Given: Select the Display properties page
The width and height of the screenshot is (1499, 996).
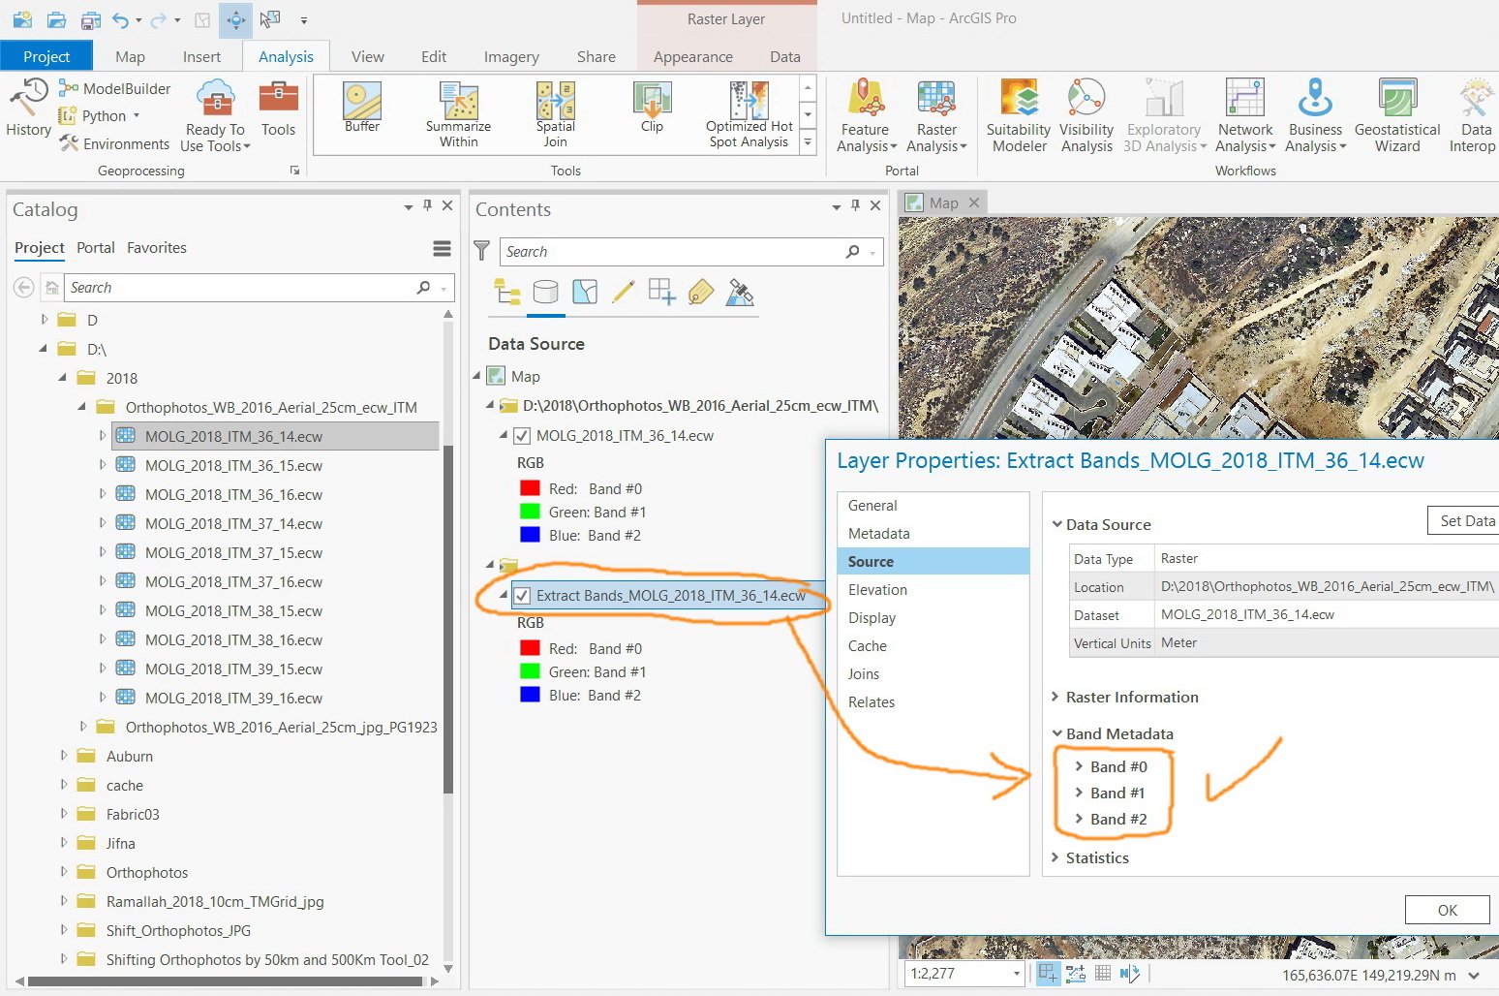Looking at the screenshot, I should click(x=872, y=617).
